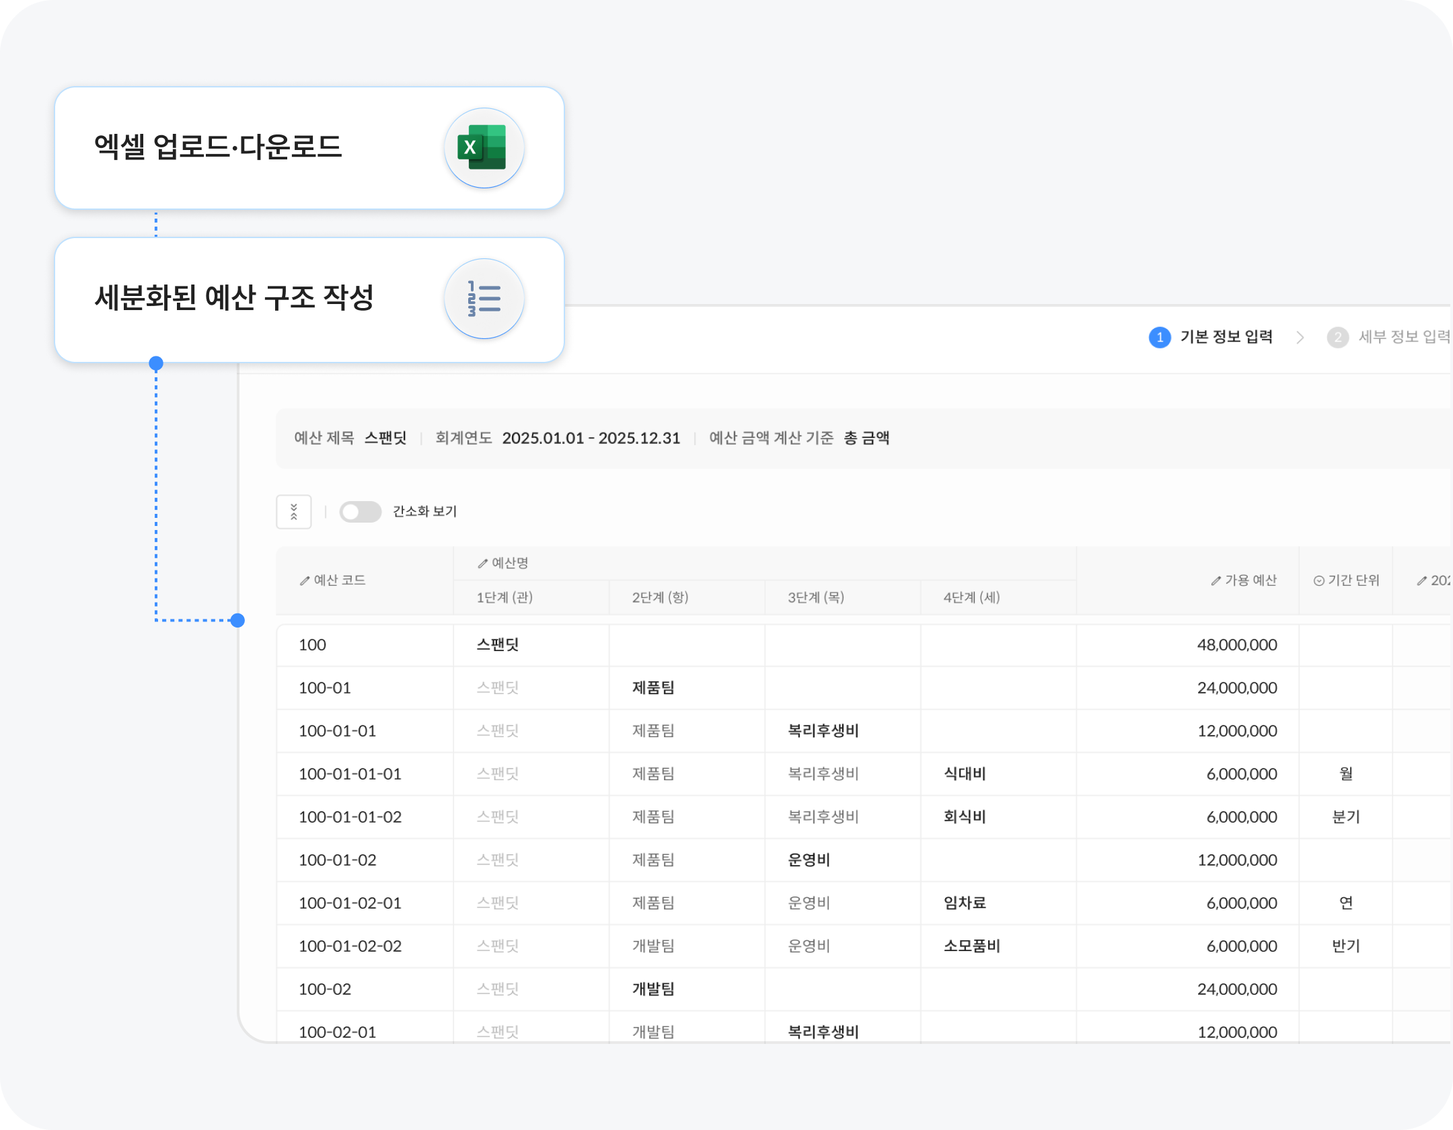Click the numbered list icon
The image size is (1453, 1130).
point(483,299)
